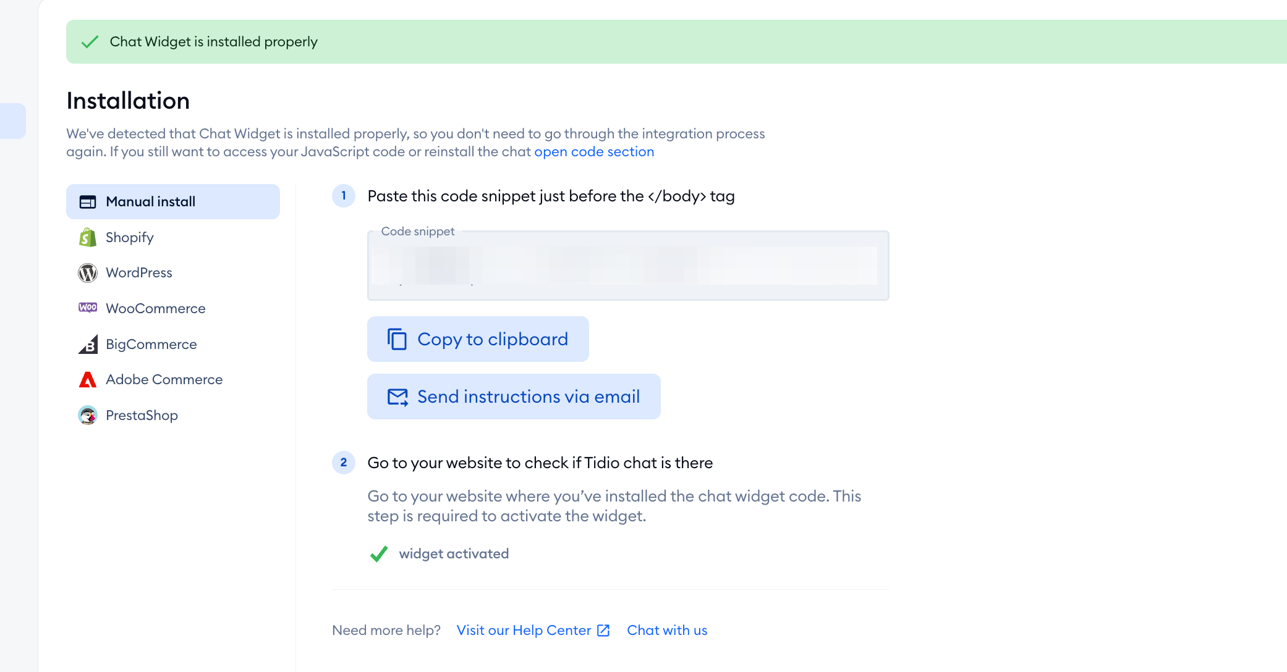1287x672 pixels.
Task: Click the Shopify bag icon
Action: (x=88, y=237)
